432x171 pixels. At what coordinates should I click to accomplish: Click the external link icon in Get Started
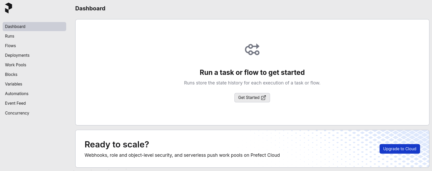click(x=264, y=98)
